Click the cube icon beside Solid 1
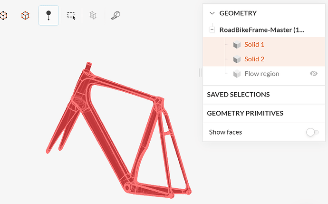The image size is (328, 204). [x=237, y=45]
